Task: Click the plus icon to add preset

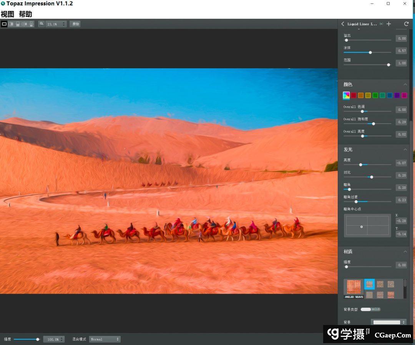Action: tap(389, 24)
